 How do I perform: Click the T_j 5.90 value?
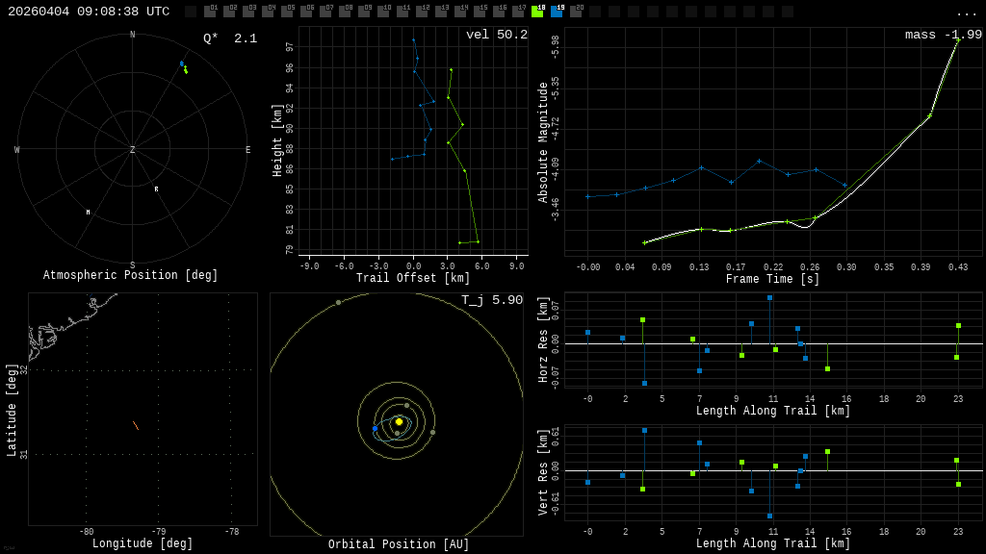pyautogui.click(x=491, y=300)
